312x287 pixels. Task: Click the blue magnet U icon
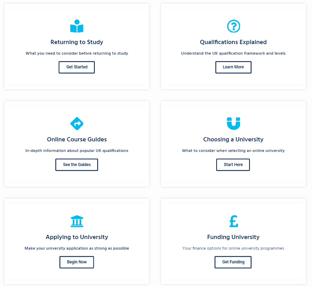click(x=234, y=123)
